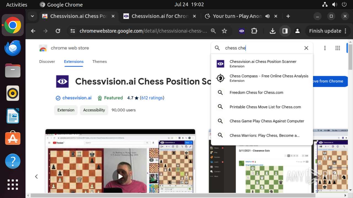Screen dimensions: 353x198
Task: Open the Chessvision.ai extension icon in toolbar
Action: (242, 31)
